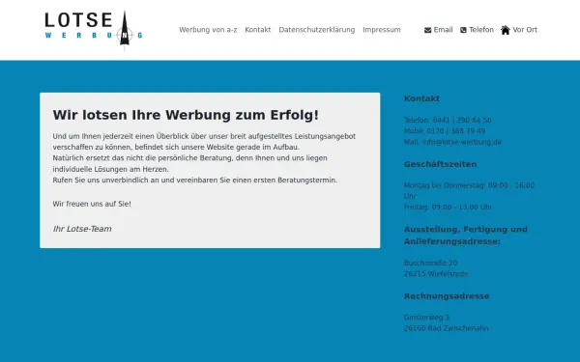Click the 26215 Wiefelstede address line
Screen dimensions: 580x362
pyautogui.click(x=436, y=274)
